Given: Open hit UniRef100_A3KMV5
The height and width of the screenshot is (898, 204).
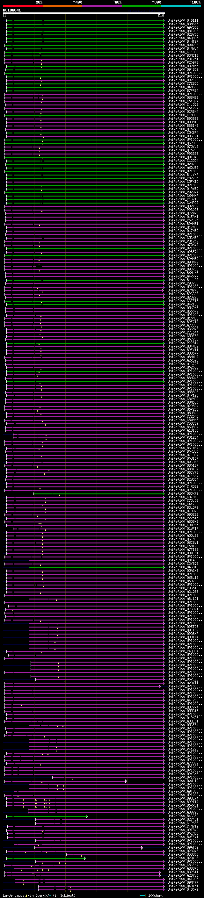Looking at the screenshot, I should 183,329.
